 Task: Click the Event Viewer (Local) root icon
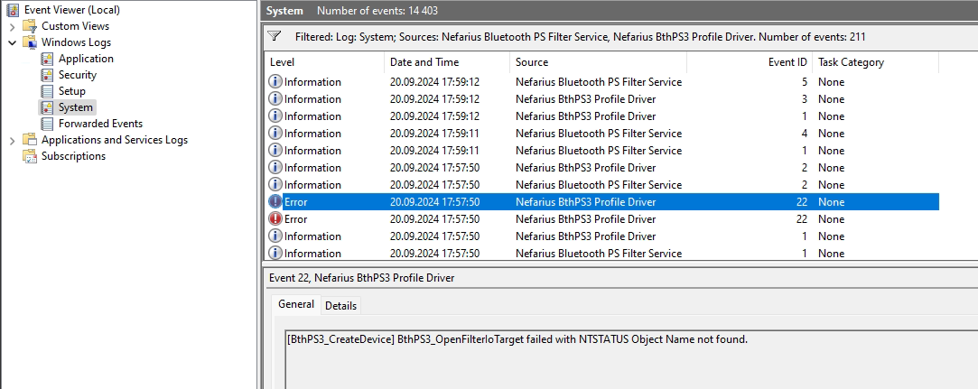[x=13, y=9]
